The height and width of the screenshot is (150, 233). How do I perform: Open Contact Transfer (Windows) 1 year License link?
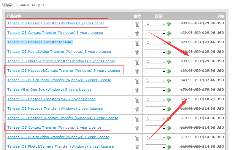pos(54,127)
